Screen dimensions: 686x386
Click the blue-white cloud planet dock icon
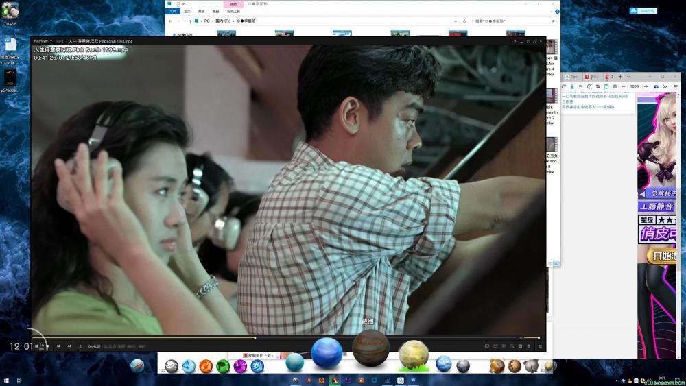[444, 363]
